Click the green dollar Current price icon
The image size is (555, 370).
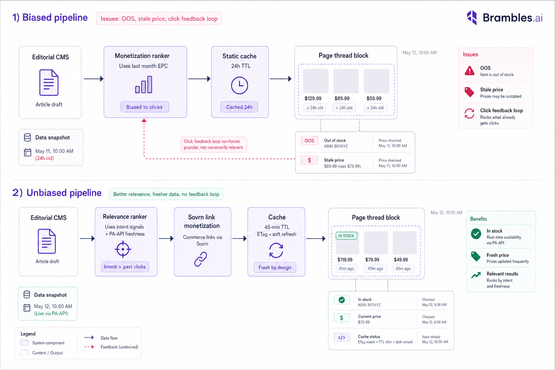tap(342, 318)
